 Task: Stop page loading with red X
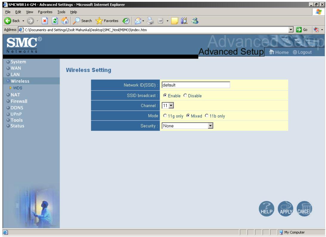point(45,21)
